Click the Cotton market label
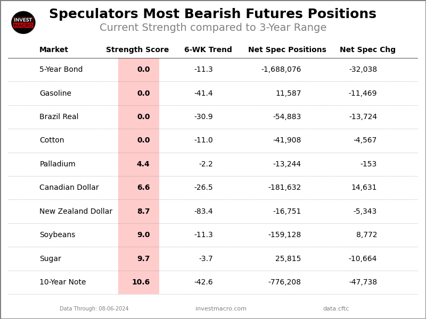The image size is (426, 319). tap(52, 140)
